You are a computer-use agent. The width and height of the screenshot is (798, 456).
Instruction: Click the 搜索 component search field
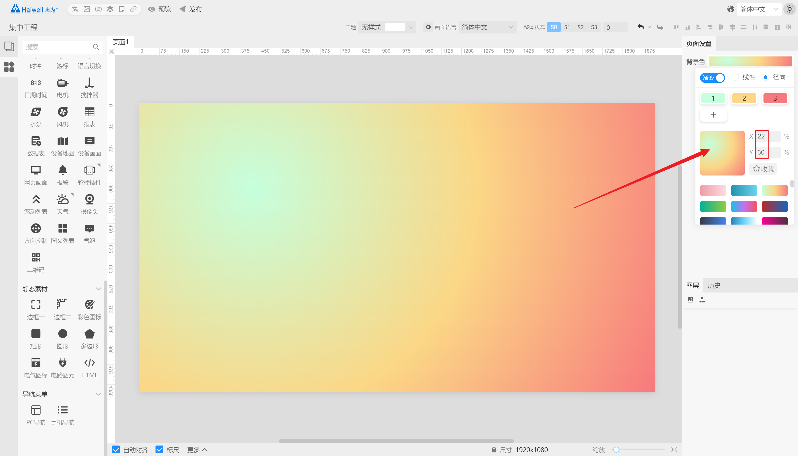pyautogui.click(x=62, y=47)
